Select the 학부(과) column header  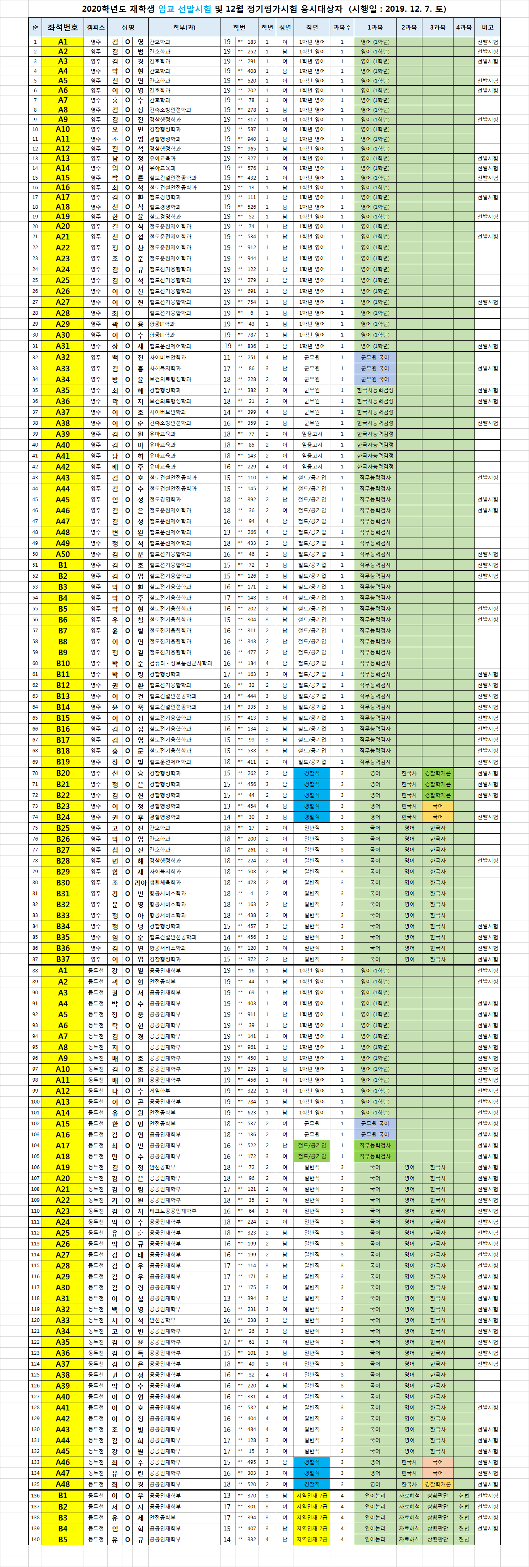click(184, 28)
